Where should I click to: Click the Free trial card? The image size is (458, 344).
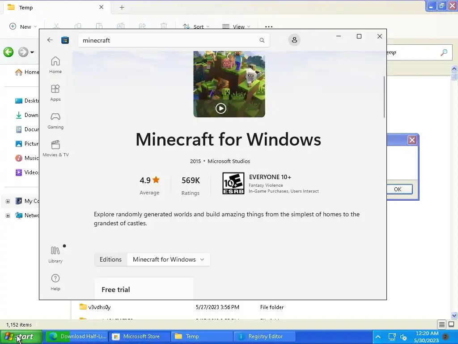144,289
